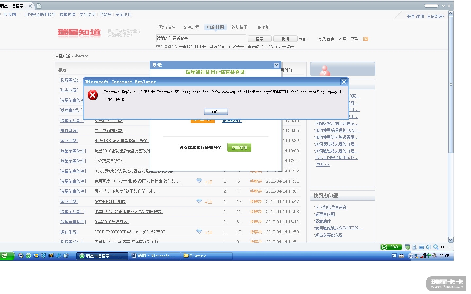Click the diamond icon in the STOP:0X000000EA row
The width and height of the screenshot is (471, 294).
coord(199,232)
